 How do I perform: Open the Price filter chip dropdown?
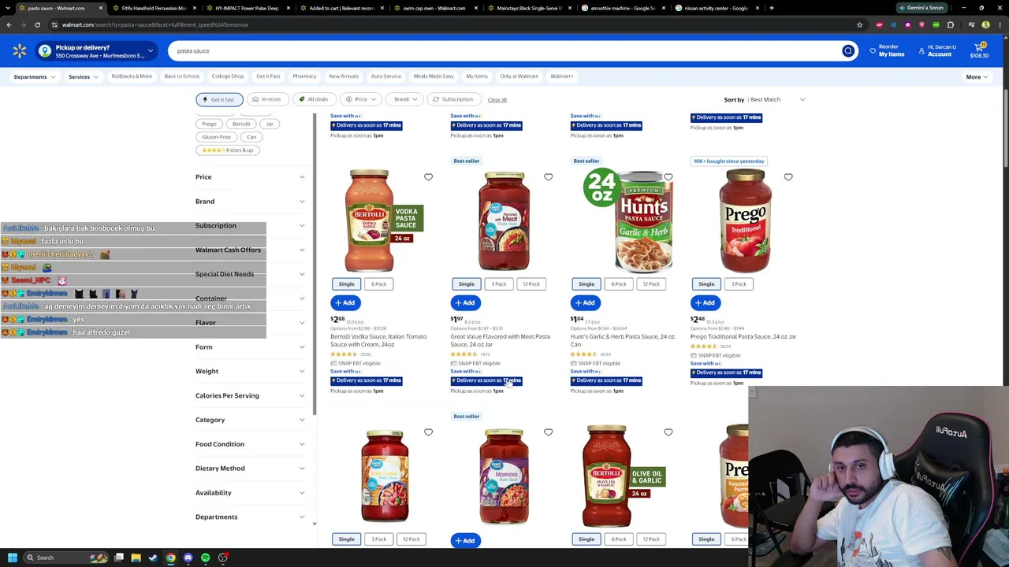tap(361, 99)
